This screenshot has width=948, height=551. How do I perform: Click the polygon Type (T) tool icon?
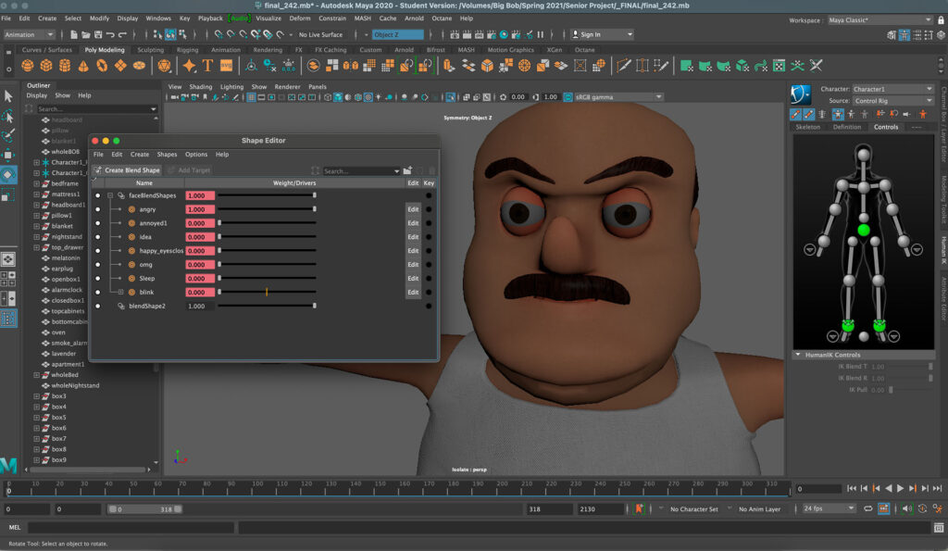[207, 66]
